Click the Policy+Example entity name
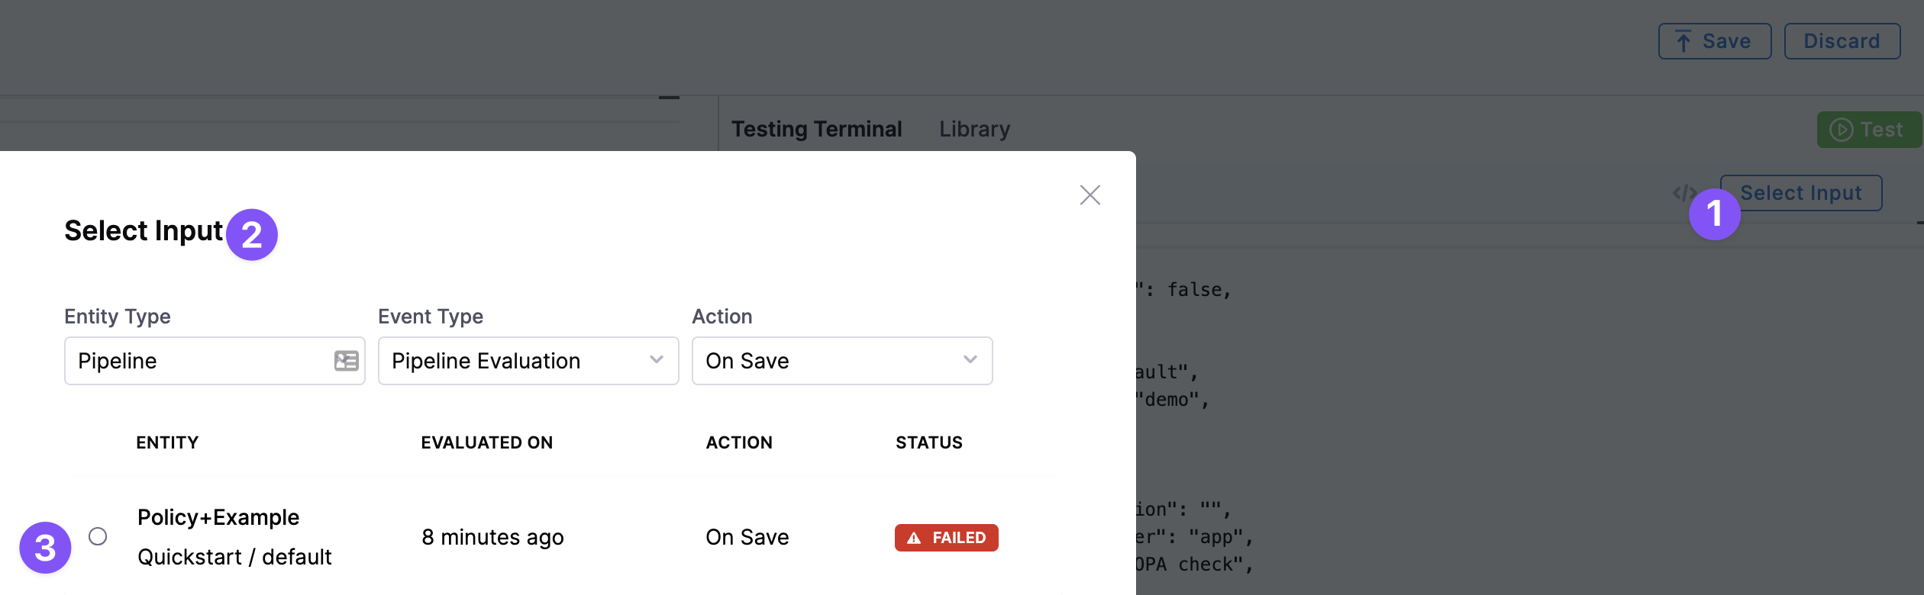 click(x=218, y=517)
